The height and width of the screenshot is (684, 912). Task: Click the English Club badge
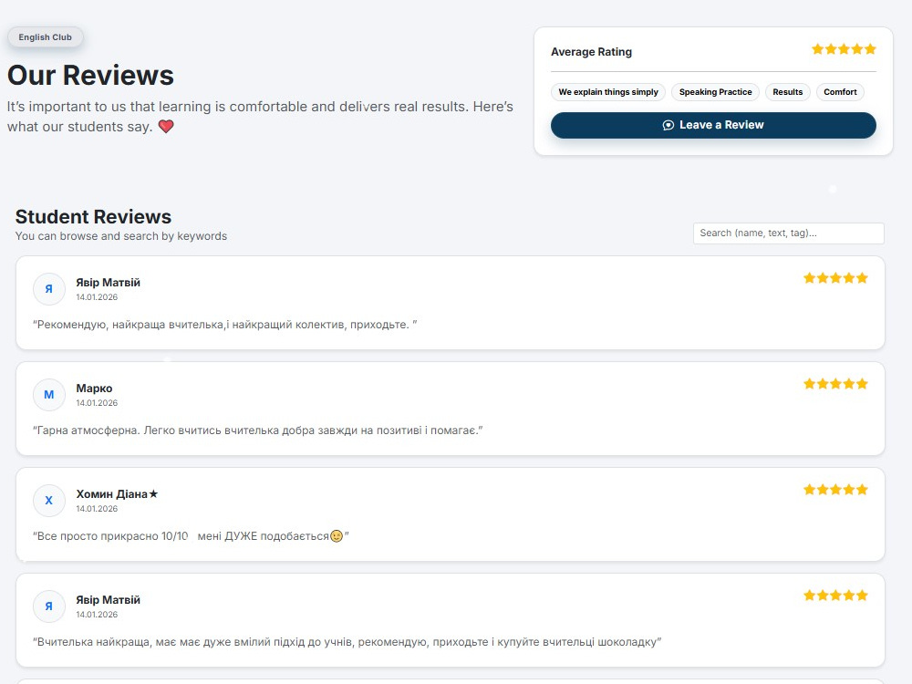46,37
